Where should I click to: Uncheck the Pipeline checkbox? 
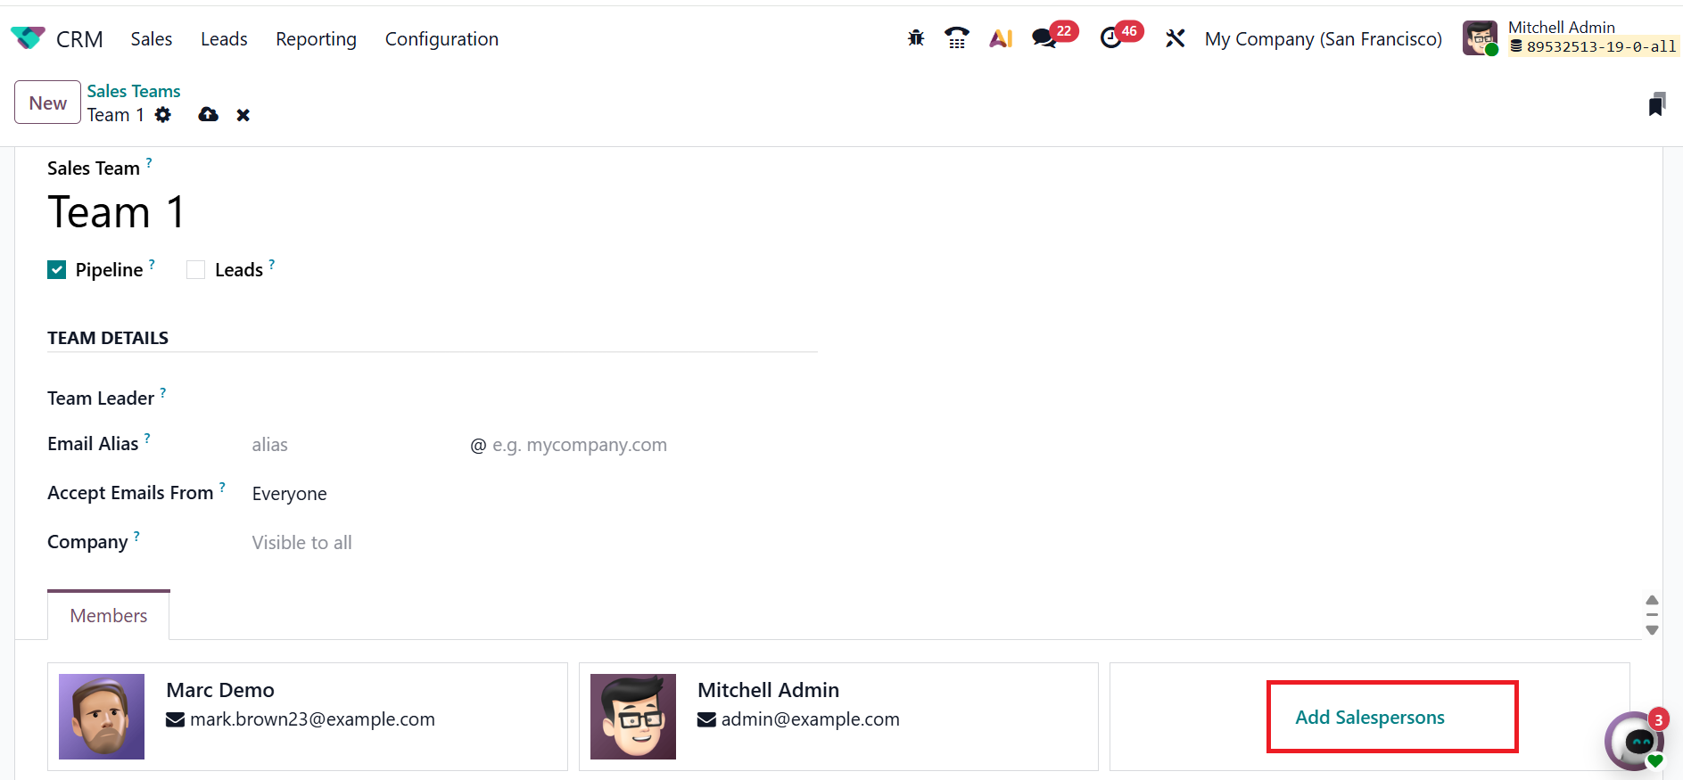[x=57, y=270]
